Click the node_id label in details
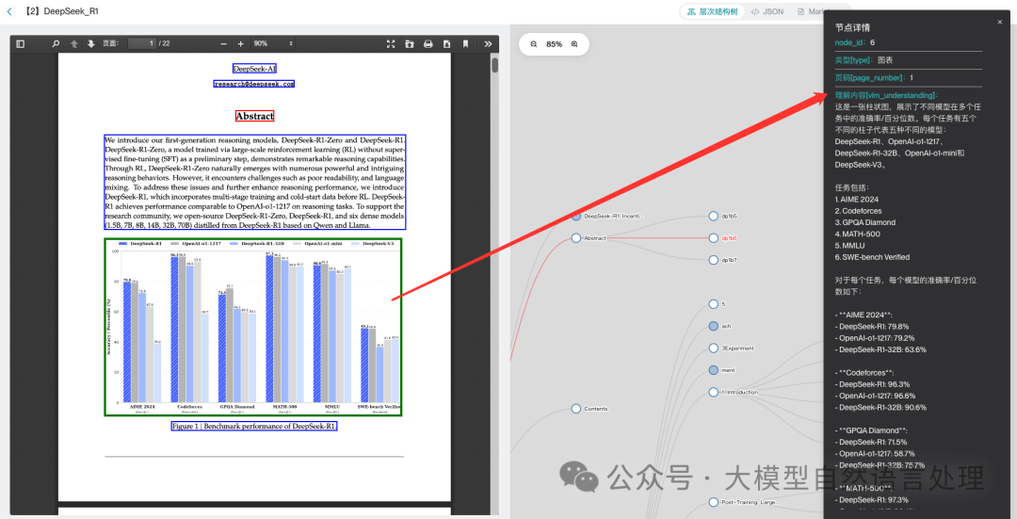This screenshot has width=1017, height=519. point(851,42)
